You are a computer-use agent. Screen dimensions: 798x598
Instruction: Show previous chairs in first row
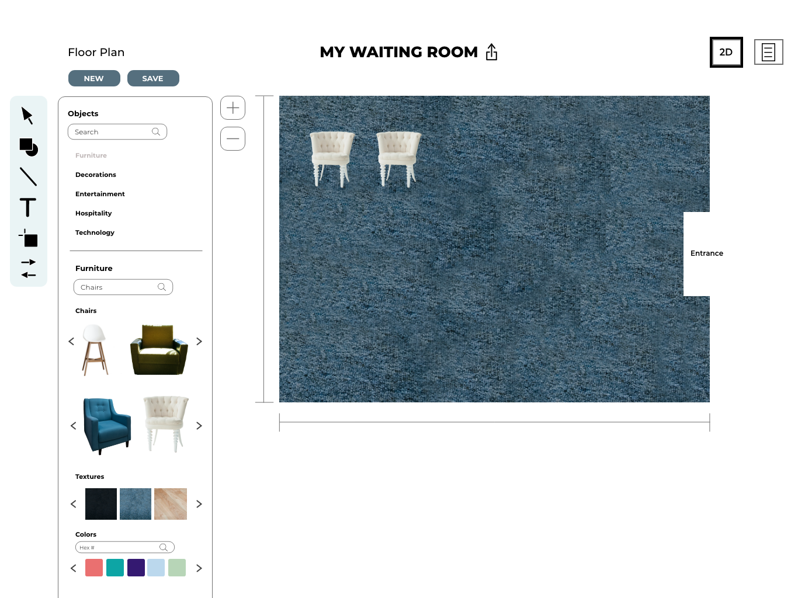coord(71,342)
